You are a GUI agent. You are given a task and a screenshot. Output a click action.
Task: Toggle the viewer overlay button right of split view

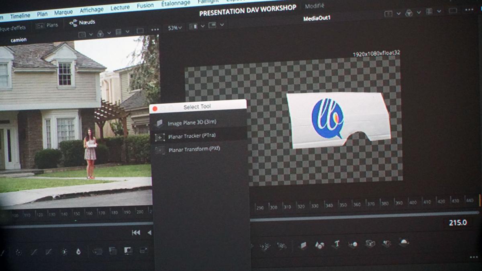(x=212, y=25)
